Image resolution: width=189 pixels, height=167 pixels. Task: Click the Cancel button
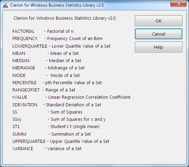click(x=159, y=34)
